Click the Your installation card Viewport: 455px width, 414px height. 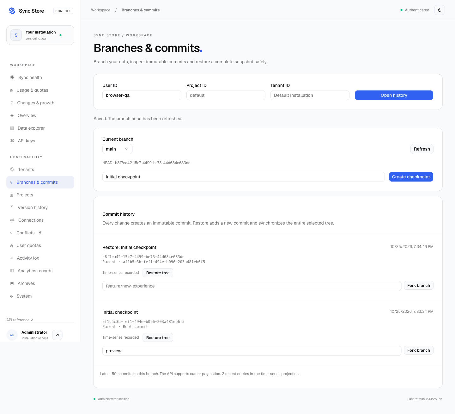click(x=40, y=35)
